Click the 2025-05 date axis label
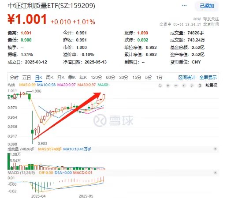The width and height of the screenshot is (227, 202). [86, 196]
